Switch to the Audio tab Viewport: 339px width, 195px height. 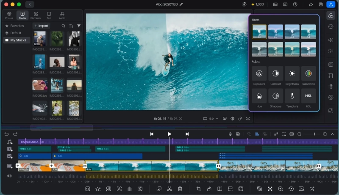(x=62, y=15)
